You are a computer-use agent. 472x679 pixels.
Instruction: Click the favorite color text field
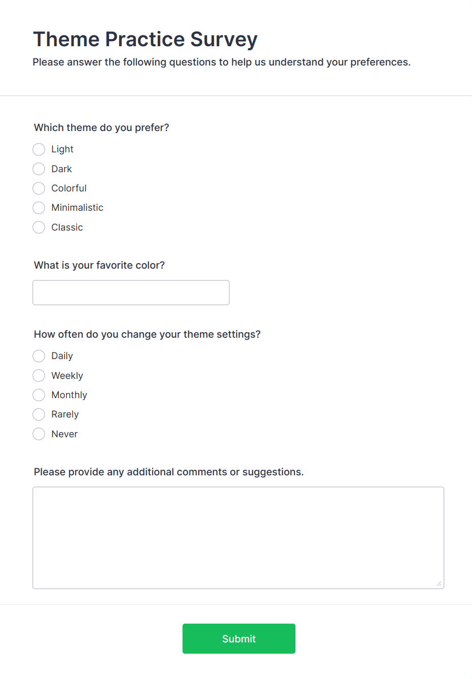coord(131,293)
